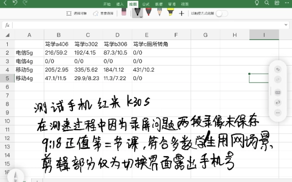Open the share icon
This screenshot has height=182, width=292.
(x=277, y=3)
